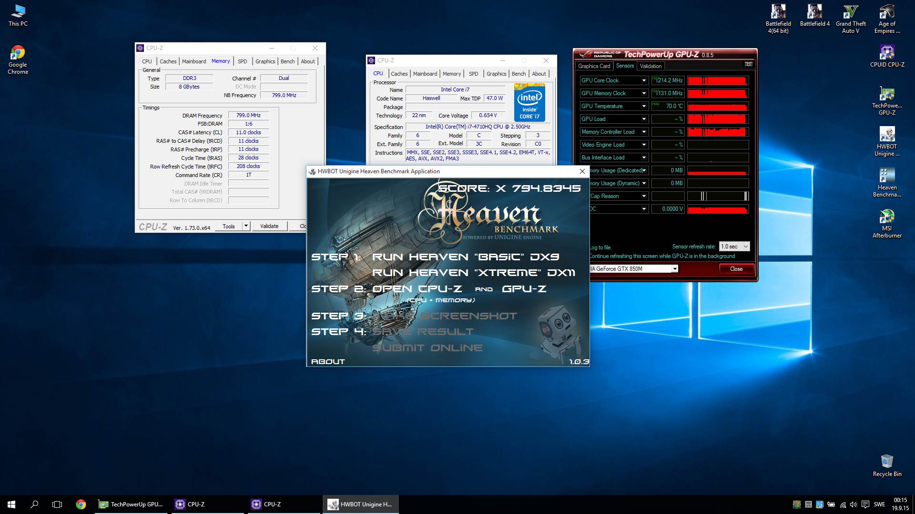This screenshot has height=514, width=915.
Task: Select TechPowerUp GPU-Z desktop shortcut
Action: point(887,101)
